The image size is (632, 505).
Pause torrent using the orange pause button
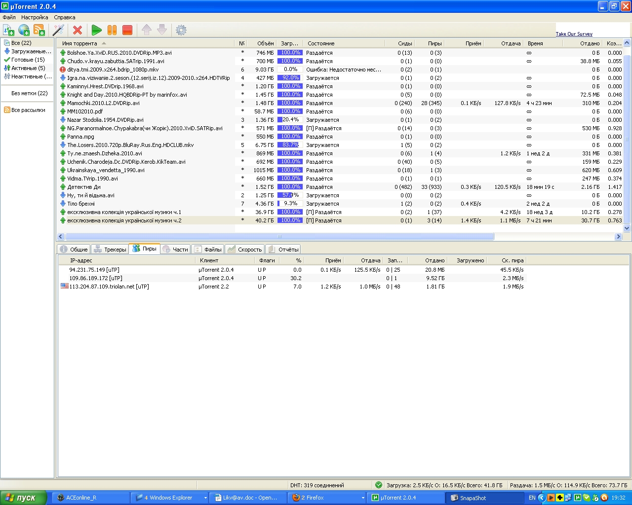(112, 30)
